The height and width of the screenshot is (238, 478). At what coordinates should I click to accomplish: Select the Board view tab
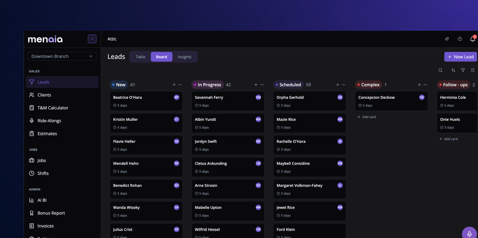[162, 57]
